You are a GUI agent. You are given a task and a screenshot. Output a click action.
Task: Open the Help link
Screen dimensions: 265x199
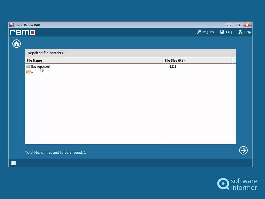247,32
